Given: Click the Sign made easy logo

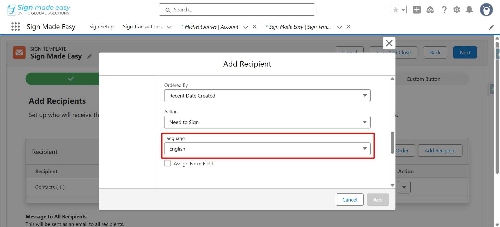Looking at the screenshot, I should [x=39, y=10].
